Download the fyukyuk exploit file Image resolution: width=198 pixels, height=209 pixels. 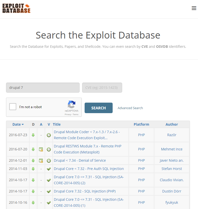coord(33,202)
